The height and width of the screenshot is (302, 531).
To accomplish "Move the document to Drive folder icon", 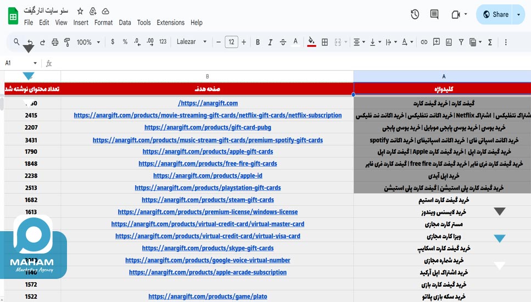I will 93,11.
